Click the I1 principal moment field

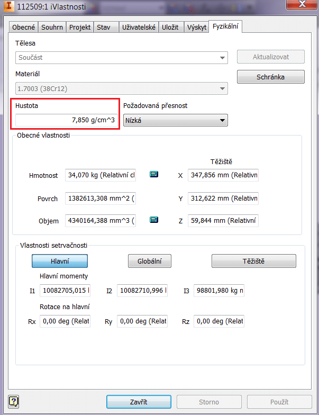[65, 291]
